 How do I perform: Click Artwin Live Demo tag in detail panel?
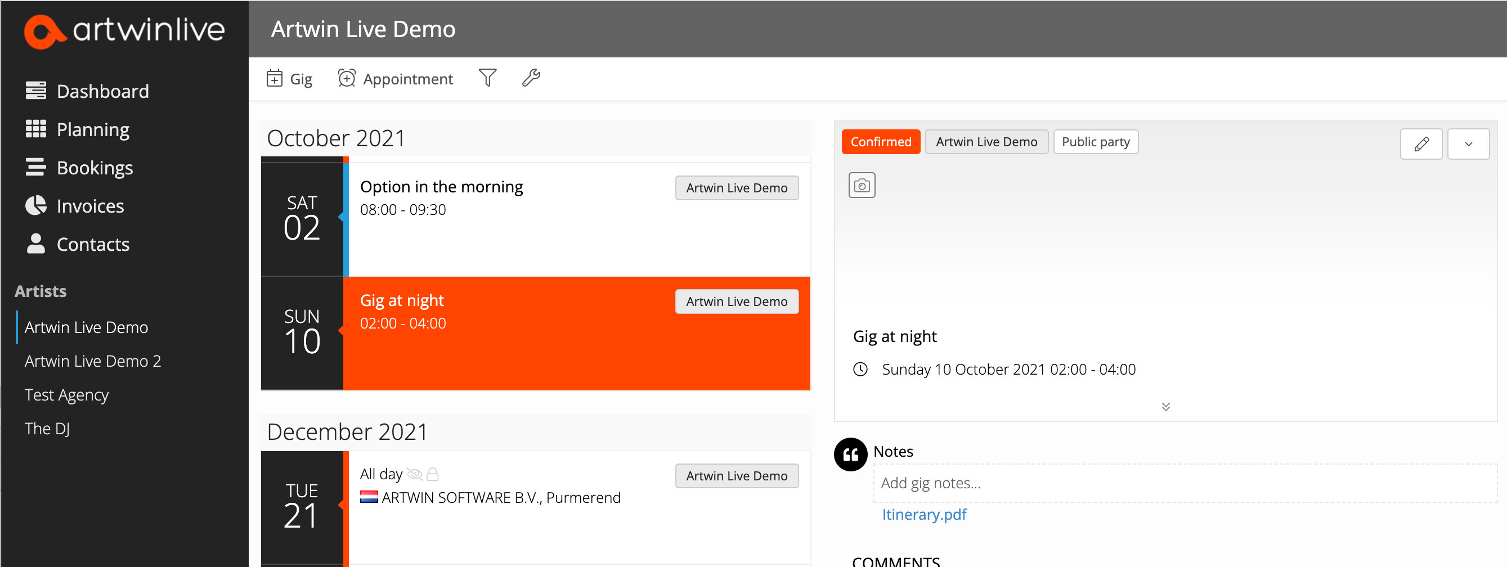click(986, 142)
